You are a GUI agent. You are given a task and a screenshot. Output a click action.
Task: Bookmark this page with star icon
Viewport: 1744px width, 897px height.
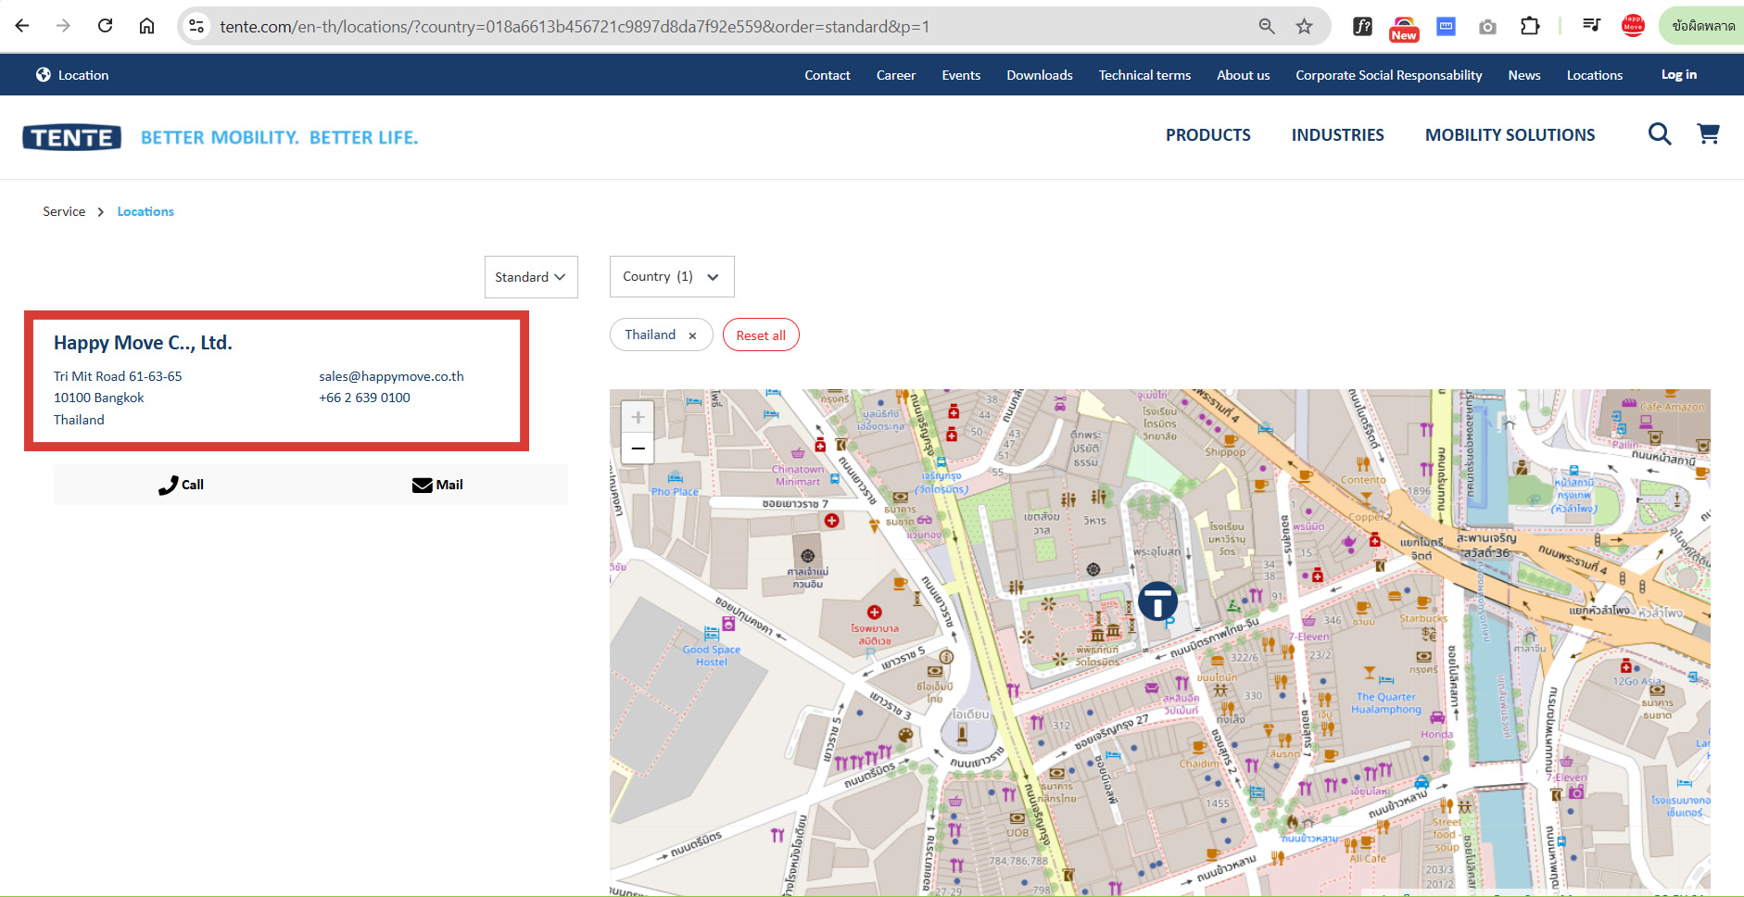pos(1304,26)
